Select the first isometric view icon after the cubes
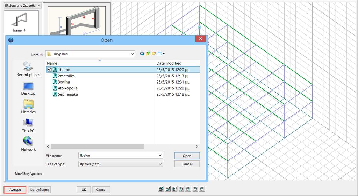The image size is (358, 196). click(181, 189)
